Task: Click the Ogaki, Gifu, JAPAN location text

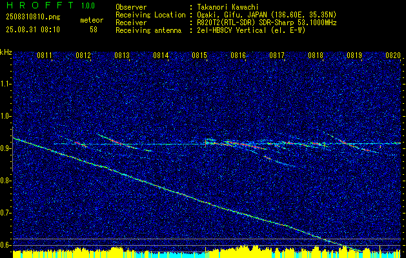Action: tap(266, 15)
